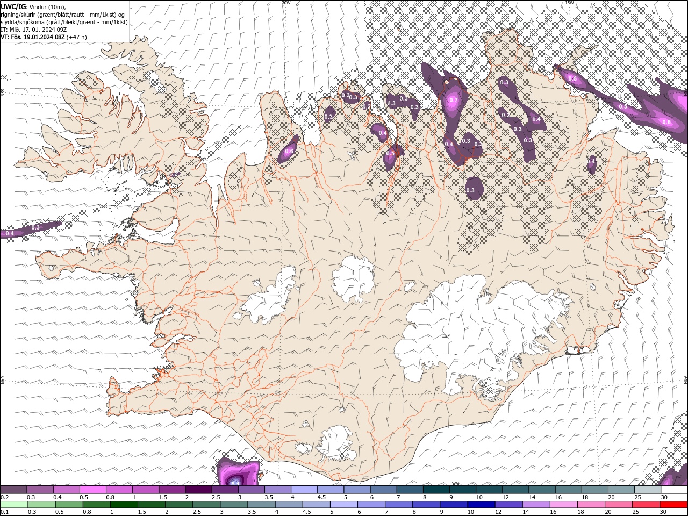Select the lower legend green swatch labeled 0.5
Image resolution: width=688 pixels, height=516 pixels.
69,505
